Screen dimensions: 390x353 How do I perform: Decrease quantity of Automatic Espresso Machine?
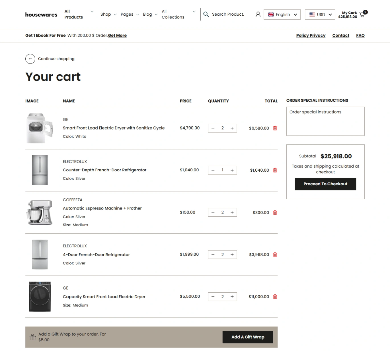click(x=213, y=212)
